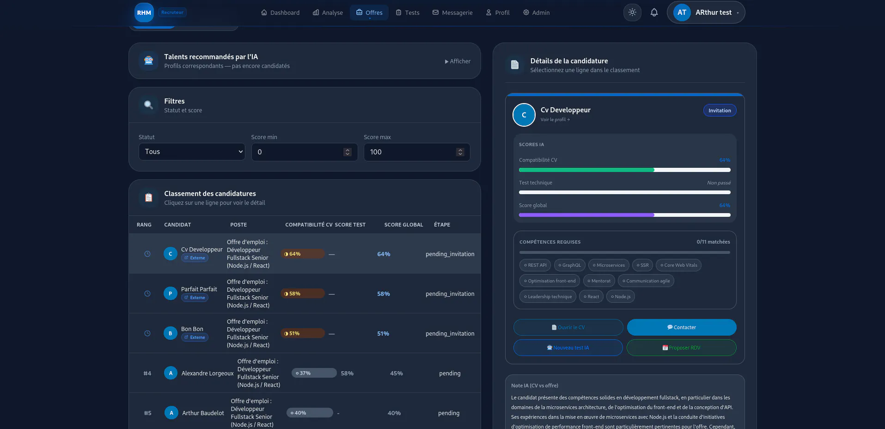This screenshot has height=429, width=885.
Task: Click the robot icon of Talents recommandés
Action: pos(149,61)
